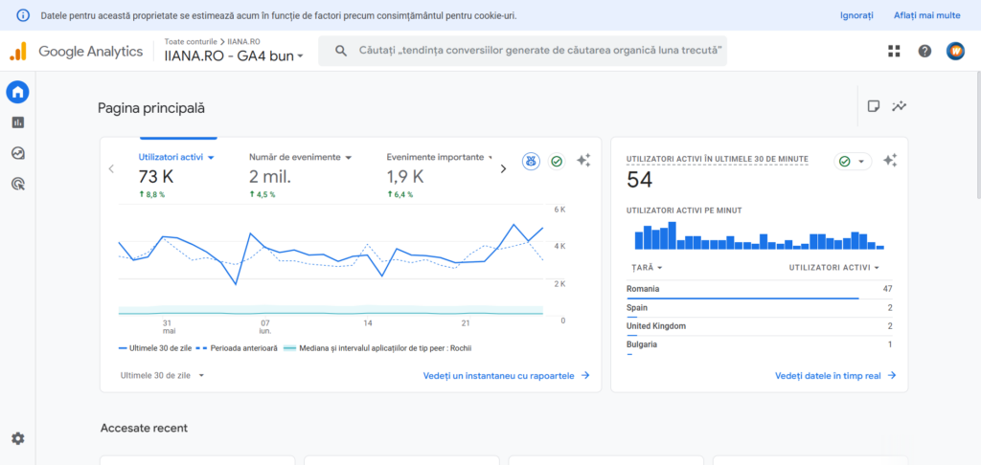Click the 1,9 K key events value
This screenshot has height=465, width=981.
click(405, 177)
